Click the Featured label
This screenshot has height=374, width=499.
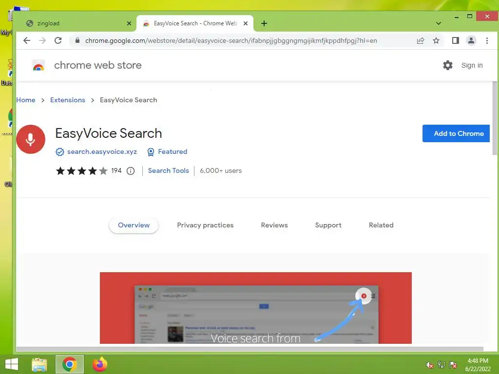(x=173, y=152)
